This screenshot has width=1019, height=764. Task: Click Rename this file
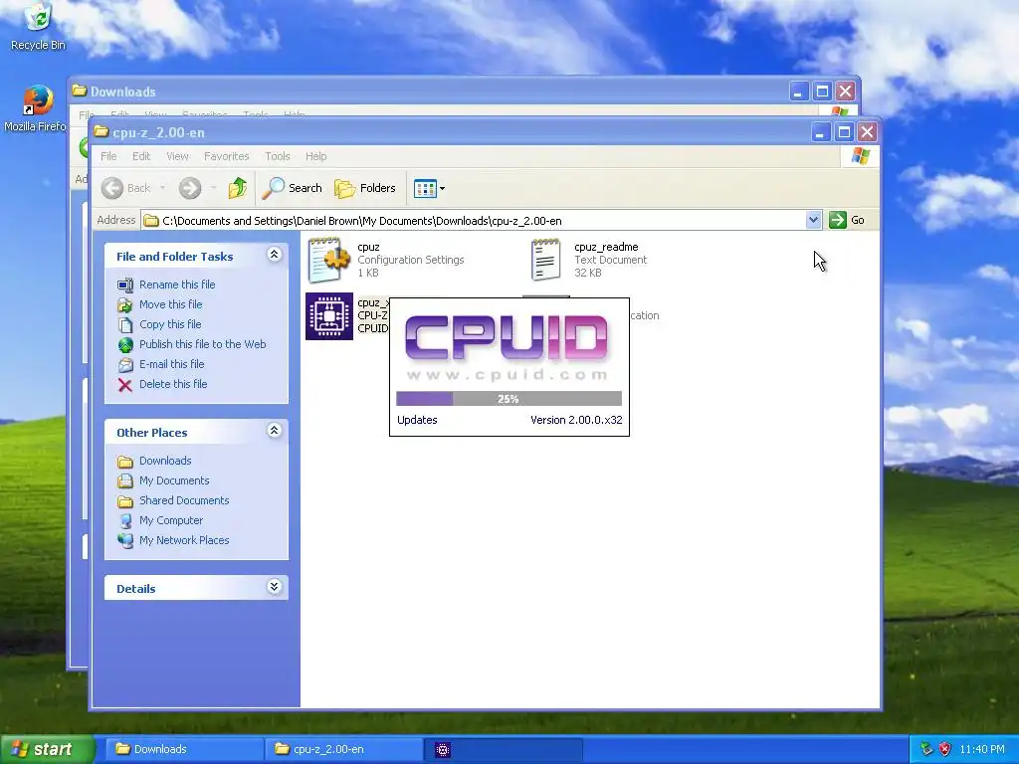(177, 285)
